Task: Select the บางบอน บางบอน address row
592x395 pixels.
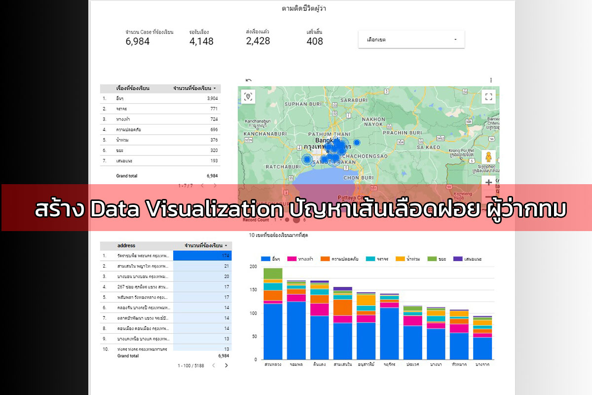Action: pos(166,276)
